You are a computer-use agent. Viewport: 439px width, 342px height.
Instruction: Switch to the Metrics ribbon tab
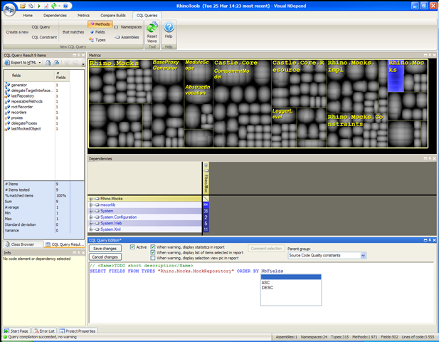pyautogui.click(x=83, y=16)
